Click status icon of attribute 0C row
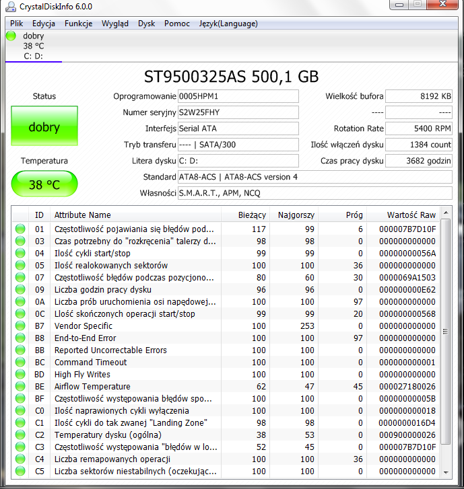Viewport: 464px width, 489px height. tap(20, 313)
